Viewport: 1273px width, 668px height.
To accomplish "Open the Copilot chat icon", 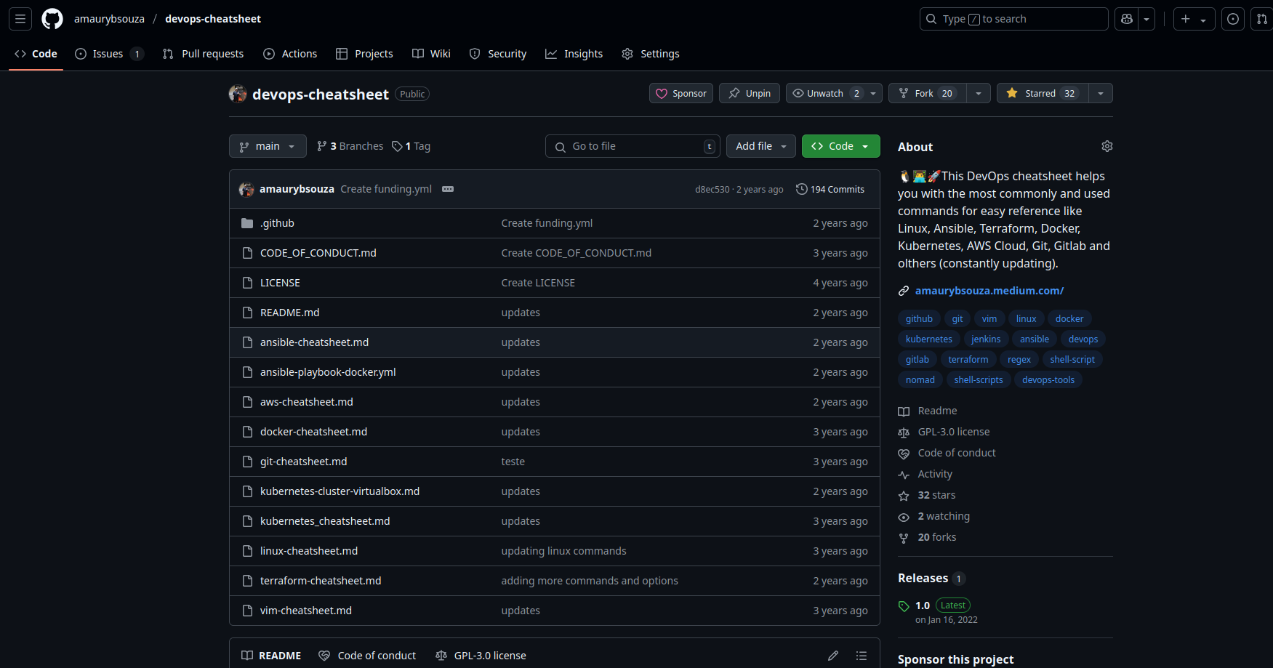I will [1127, 19].
